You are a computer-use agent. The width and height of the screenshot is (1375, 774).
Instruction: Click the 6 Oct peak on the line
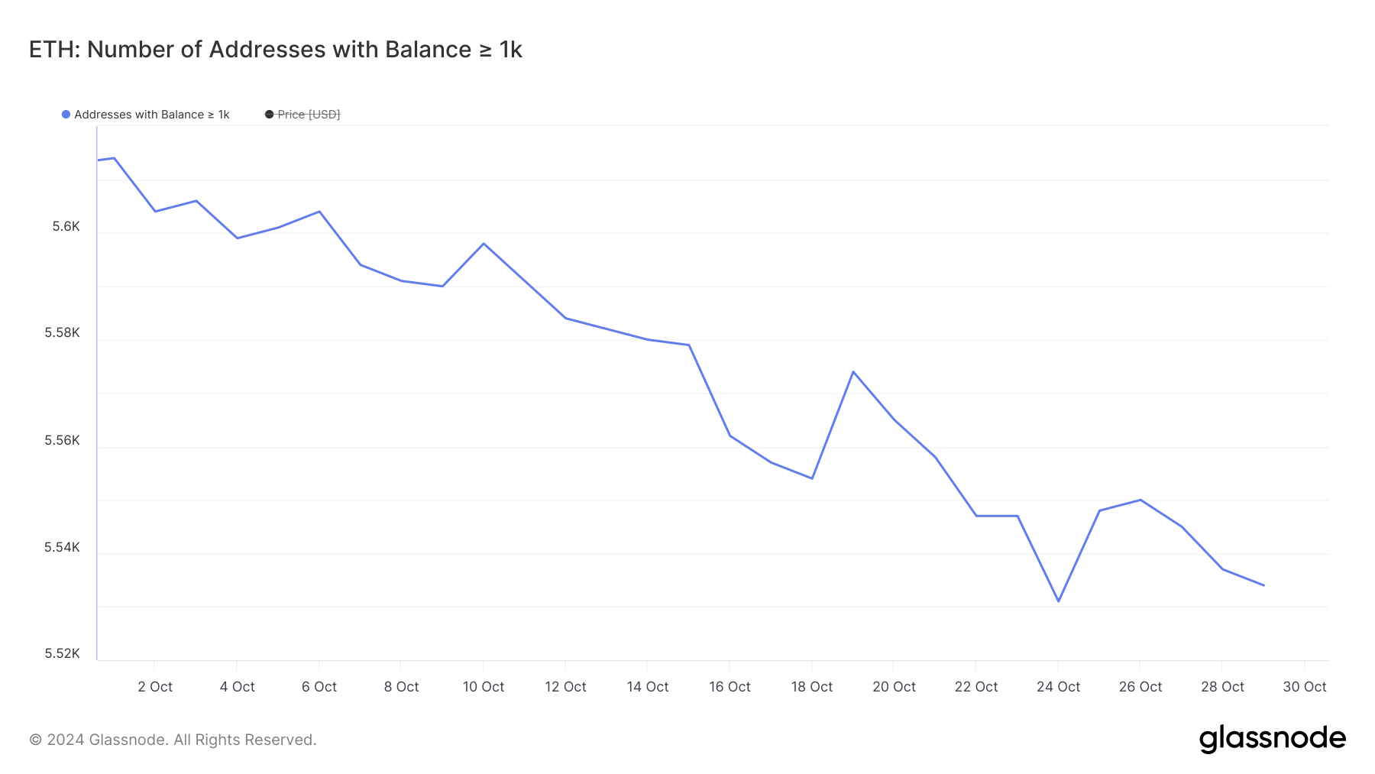pos(319,212)
